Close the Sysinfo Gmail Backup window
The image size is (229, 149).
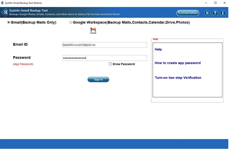224,3
